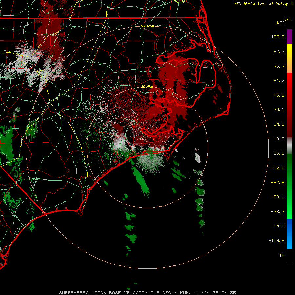This screenshot has height=295, width=295.
Task: Click the -32.0 velocity scale value
Action: coord(278,168)
